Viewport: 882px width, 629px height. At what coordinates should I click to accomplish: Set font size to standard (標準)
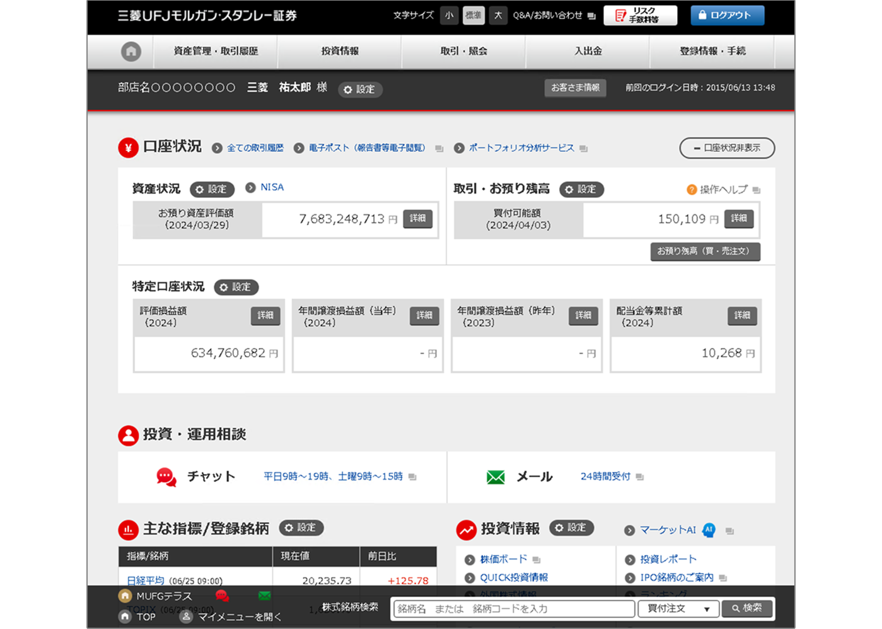click(x=473, y=15)
